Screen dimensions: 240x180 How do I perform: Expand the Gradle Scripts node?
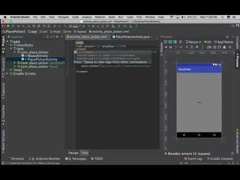7,73
